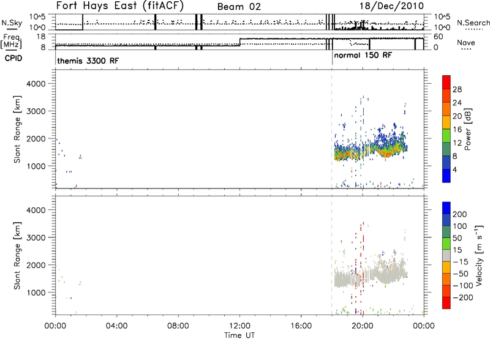Click the 'CPID' row label
Screen dimensions: 490x339
click(x=13, y=58)
